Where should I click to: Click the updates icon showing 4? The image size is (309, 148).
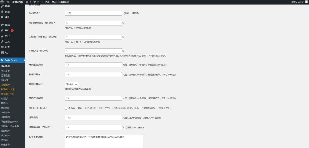tap(27, 2)
